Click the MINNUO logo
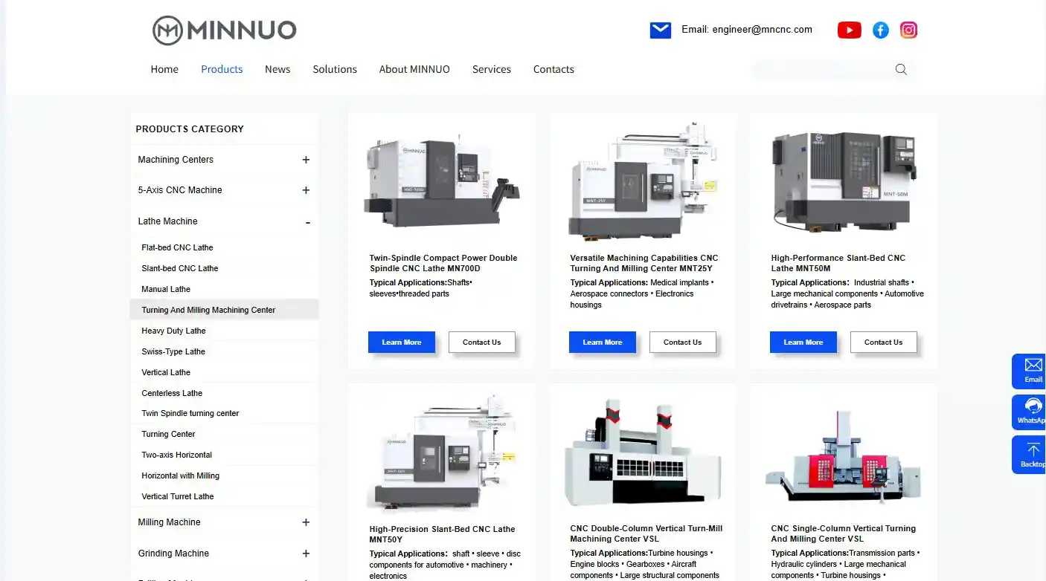The width and height of the screenshot is (1046, 581). tap(224, 30)
